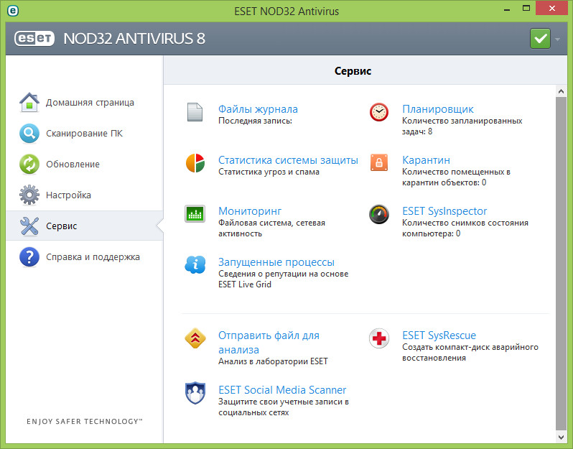Click 'Статистика угроз и спама' text
573x449 pixels.
point(269,172)
